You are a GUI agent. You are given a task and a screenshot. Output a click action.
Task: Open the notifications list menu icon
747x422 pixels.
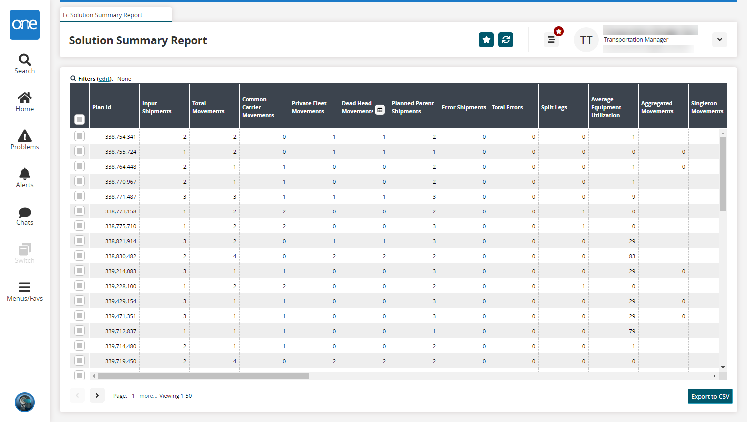(551, 40)
